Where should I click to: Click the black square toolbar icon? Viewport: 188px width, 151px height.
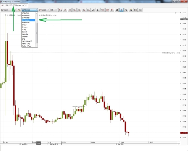point(117,10)
